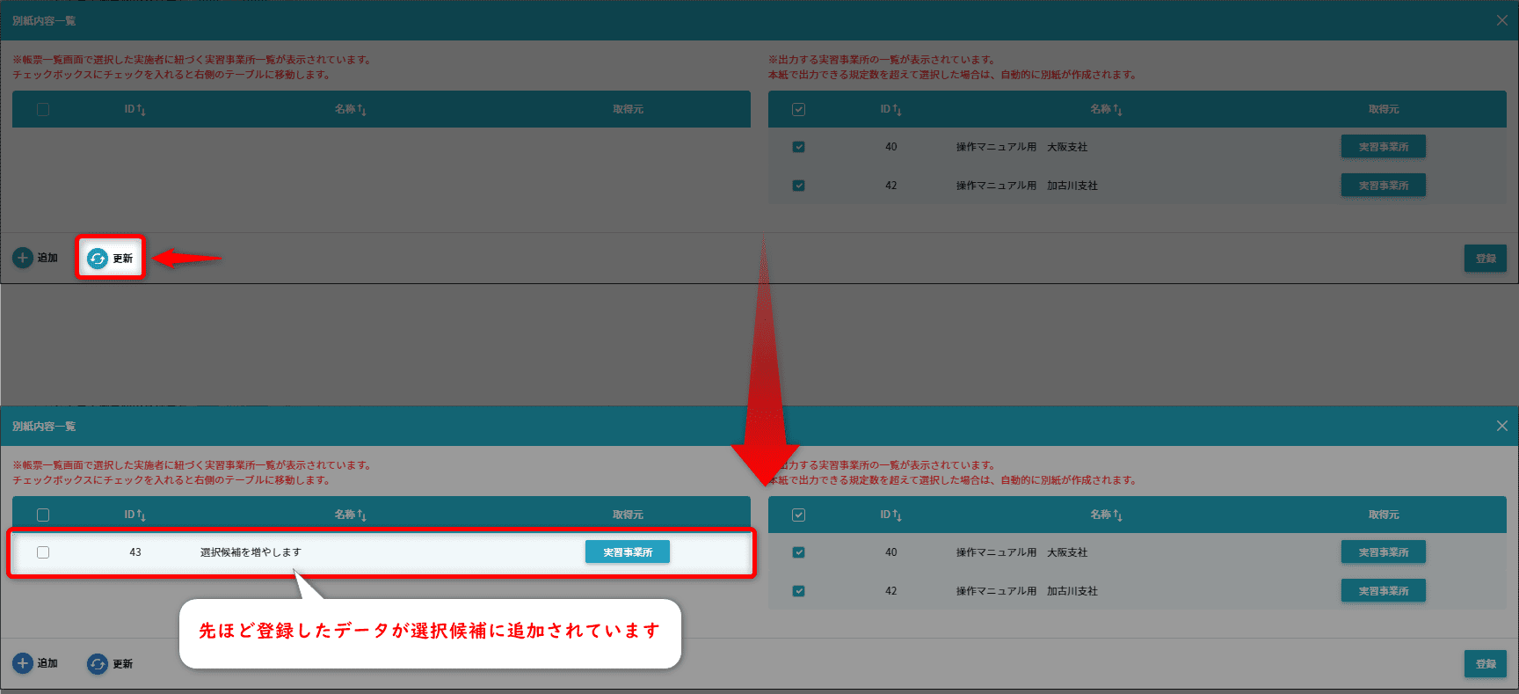1519x694 pixels.
Task: Check the checkbox for row ID 43
Action: 43,552
